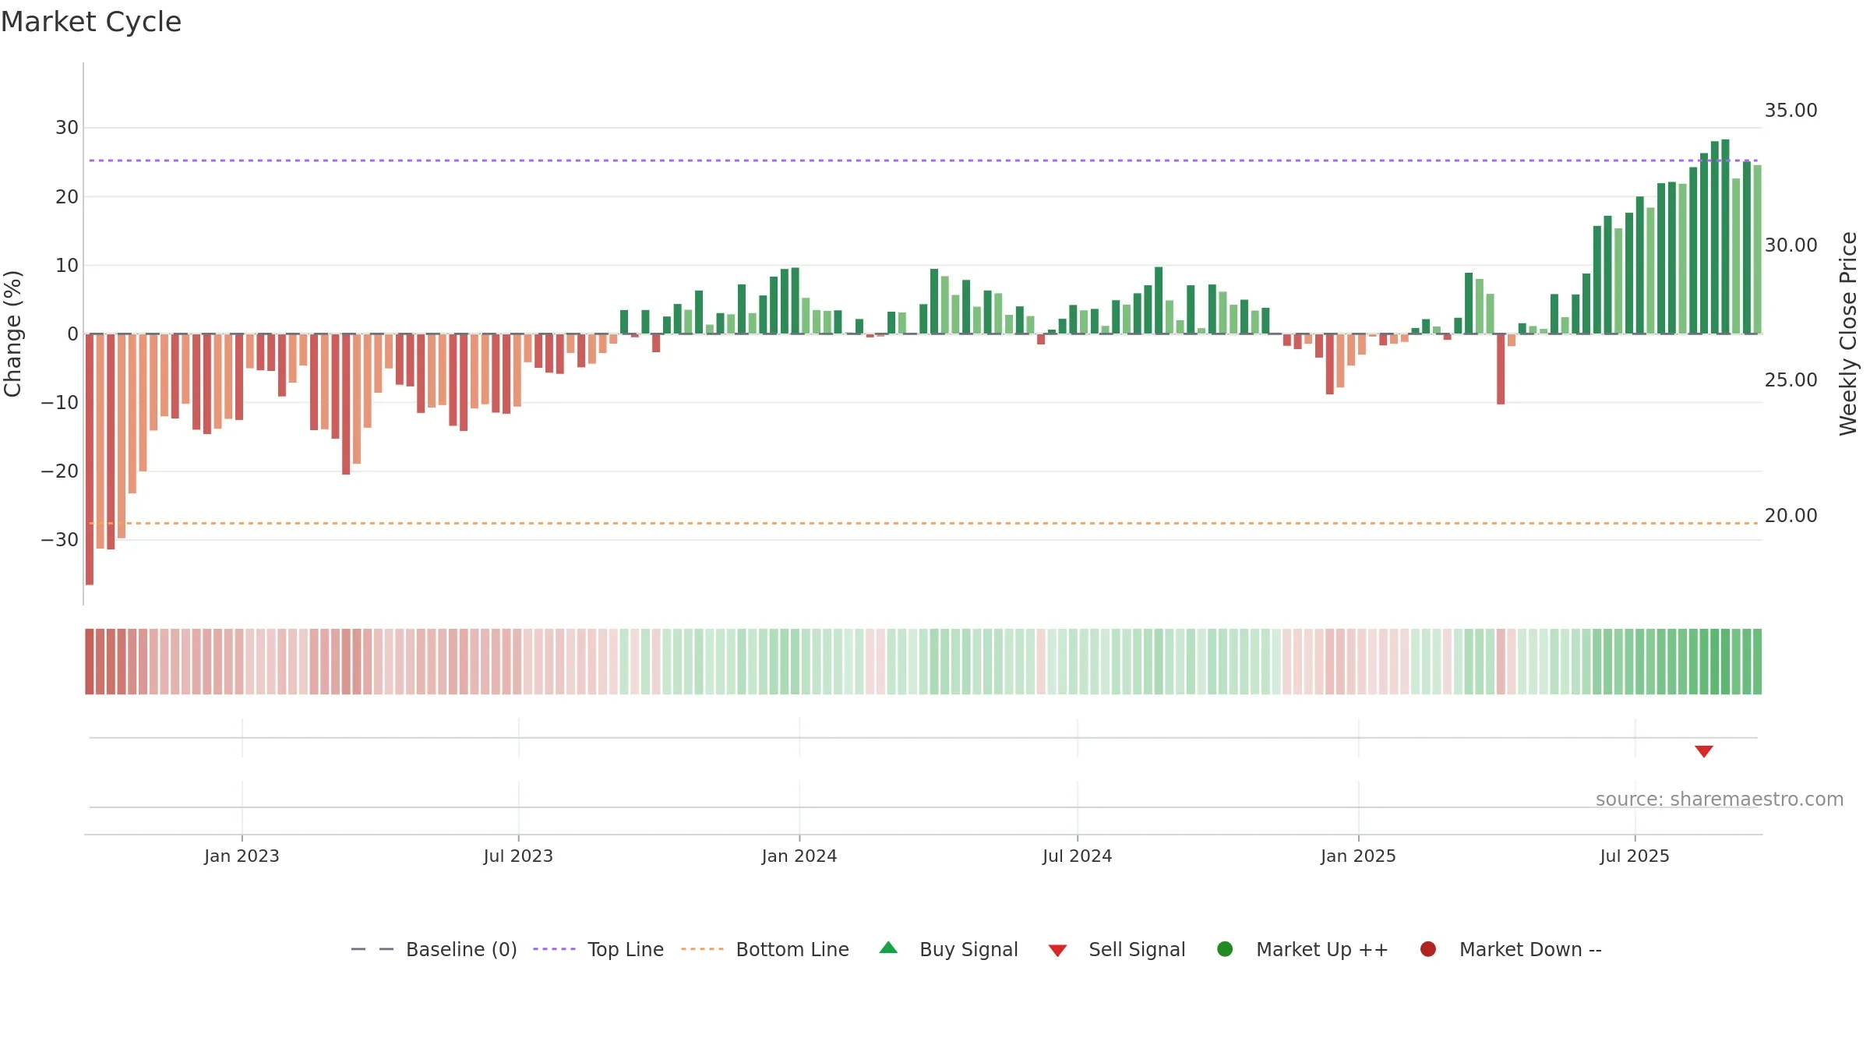The height and width of the screenshot is (1052, 1870).
Task: Click the Jul 2025 x-axis label
Action: [1635, 856]
